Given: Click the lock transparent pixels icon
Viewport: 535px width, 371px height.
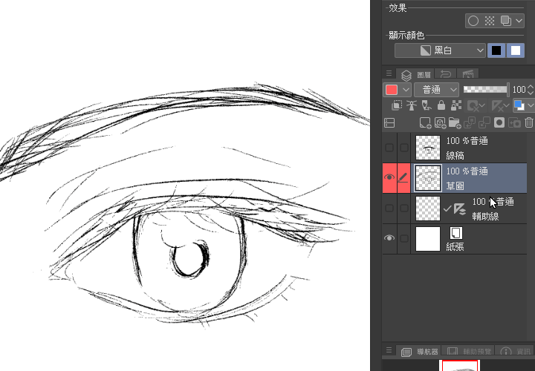Looking at the screenshot, I should [456, 105].
